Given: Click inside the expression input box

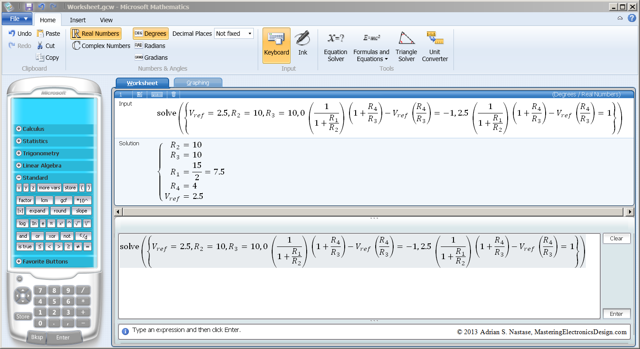Looking at the screenshot, I should [359, 276].
